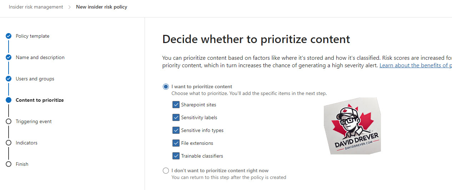Viewport: 452px width, 190px height.
Task: Click the Users and groups checkmark icon
Action: tap(9, 79)
